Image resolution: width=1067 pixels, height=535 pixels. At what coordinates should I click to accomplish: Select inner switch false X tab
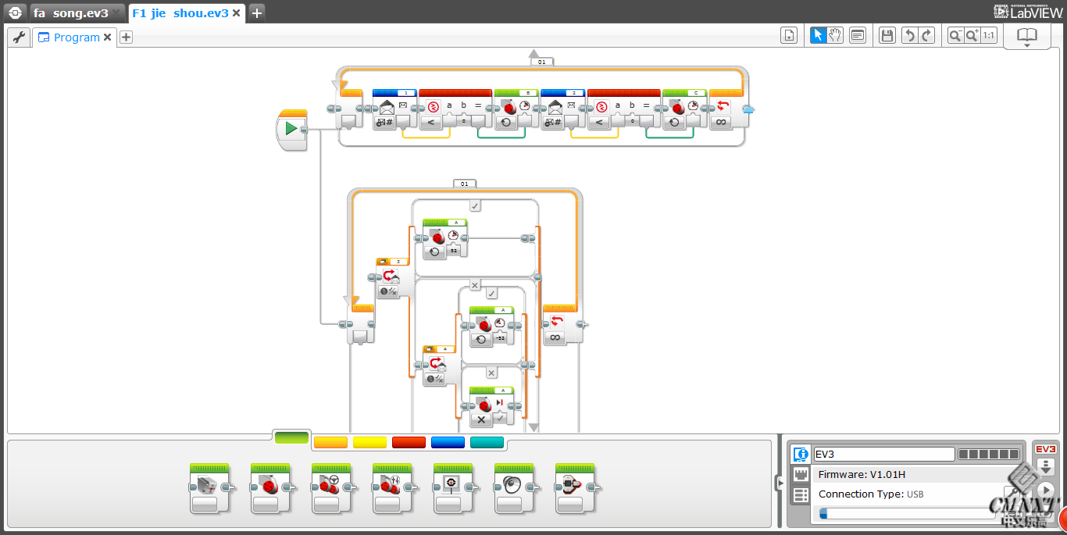(x=491, y=373)
